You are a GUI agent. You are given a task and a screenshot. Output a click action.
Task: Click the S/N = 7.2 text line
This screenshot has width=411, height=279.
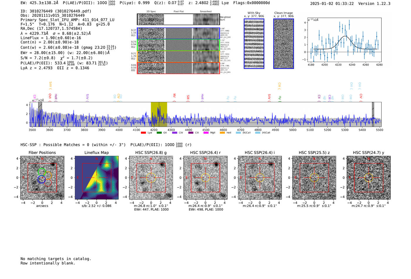tap(57, 58)
